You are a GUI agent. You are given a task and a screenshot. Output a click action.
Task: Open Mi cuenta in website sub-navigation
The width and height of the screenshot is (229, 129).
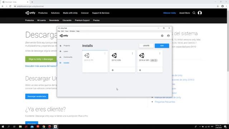click(x=42, y=20)
